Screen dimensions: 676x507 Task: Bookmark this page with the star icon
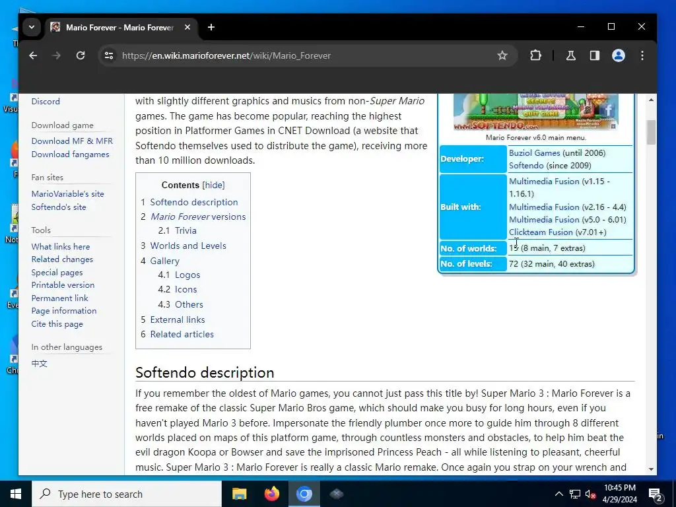pyautogui.click(x=502, y=55)
